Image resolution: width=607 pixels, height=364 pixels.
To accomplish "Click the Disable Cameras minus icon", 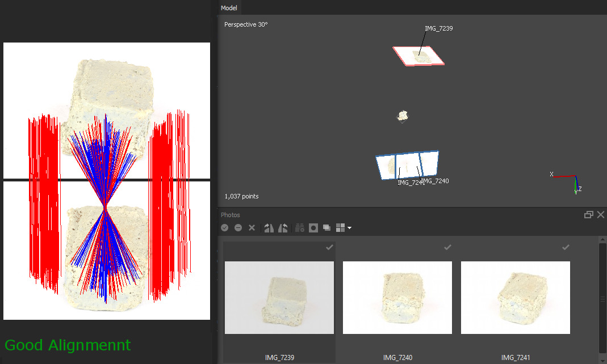I will 238,228.
